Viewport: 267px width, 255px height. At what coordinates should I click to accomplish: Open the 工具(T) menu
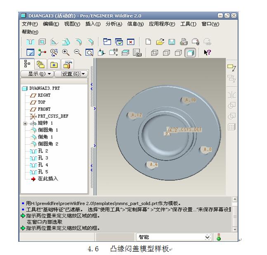click(x=188, y=24)
